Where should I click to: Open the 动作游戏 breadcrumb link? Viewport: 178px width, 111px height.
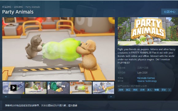pyautogui.click(x=18, y=7)
